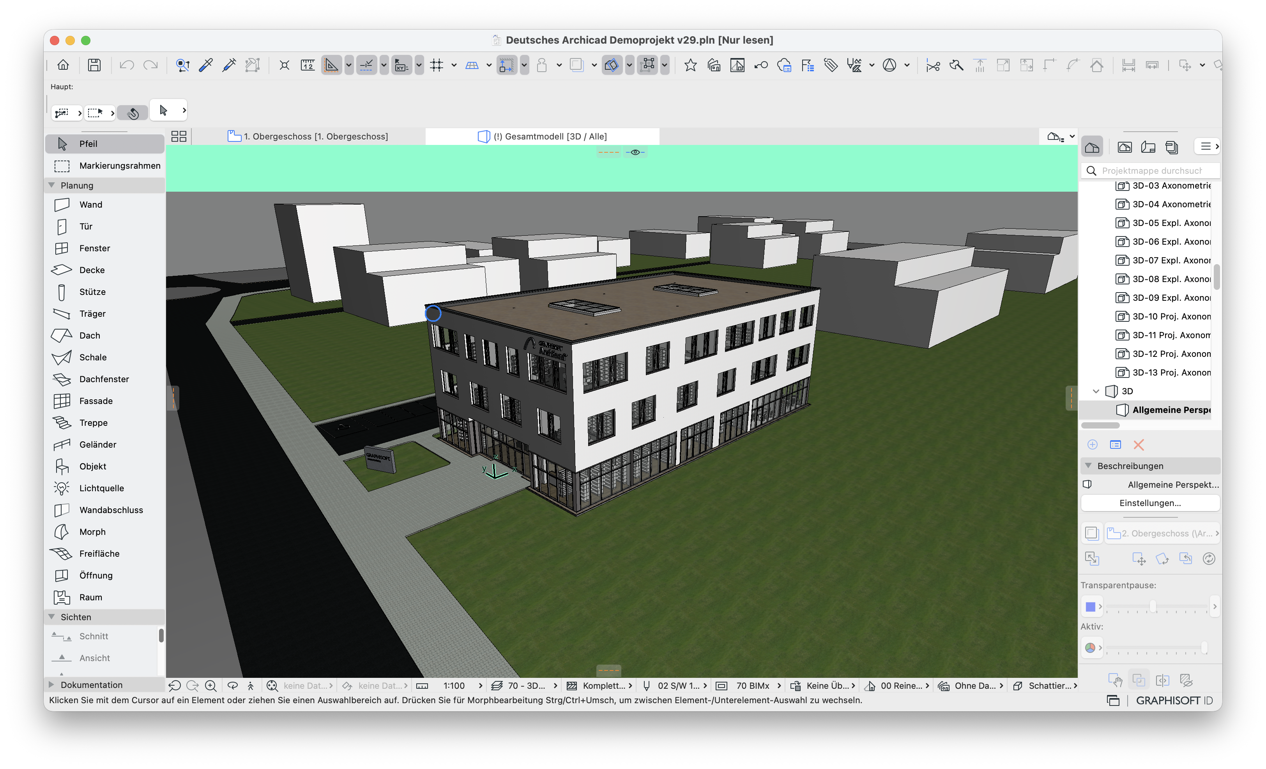
Task: Toggle the grid snap button
Action: point(437,65)
